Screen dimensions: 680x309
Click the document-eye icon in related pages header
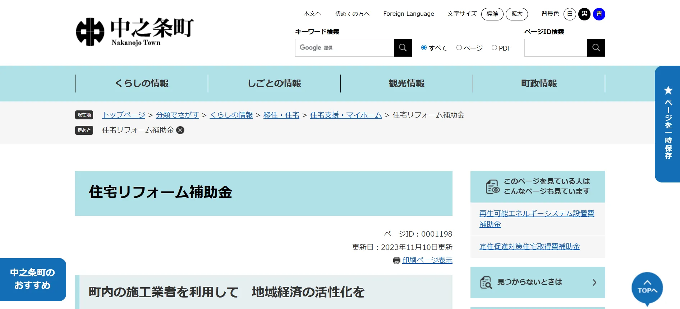tap(492, 186)
